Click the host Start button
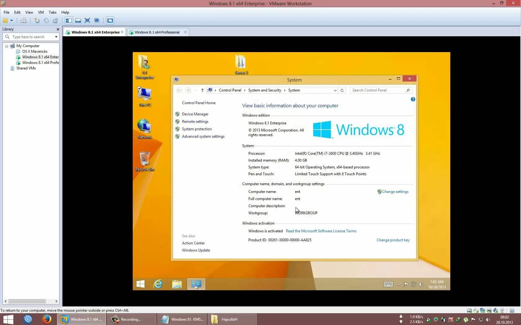Viewport: 521px width, 325px height. click(8, 319)
